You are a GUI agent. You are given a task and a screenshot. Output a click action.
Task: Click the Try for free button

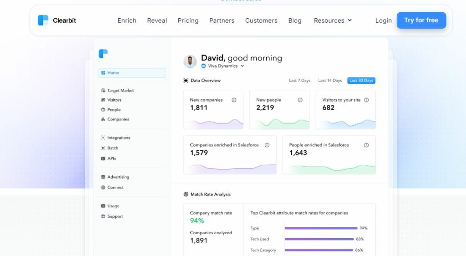click(x=421, y=20)
